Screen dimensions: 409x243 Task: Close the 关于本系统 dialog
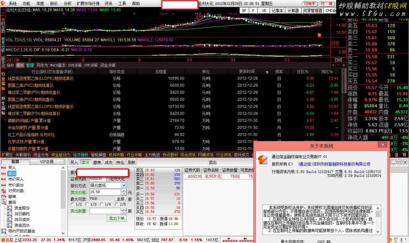point(383,145)
